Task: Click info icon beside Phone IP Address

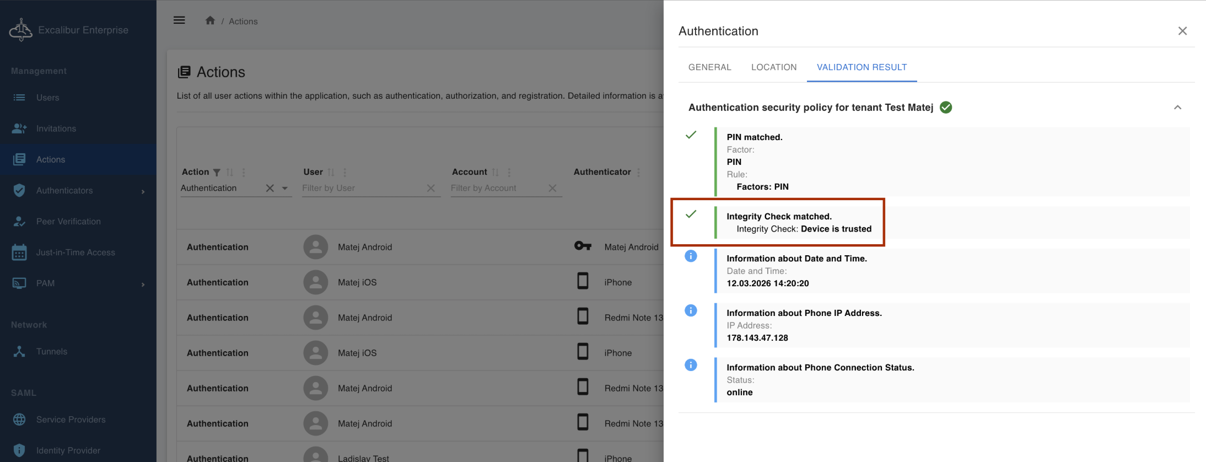Action: [x=691, y=310]
